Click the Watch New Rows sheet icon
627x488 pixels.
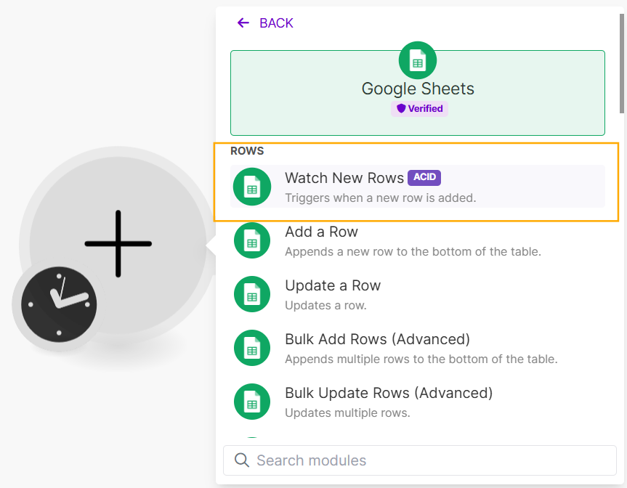(252, 187)
